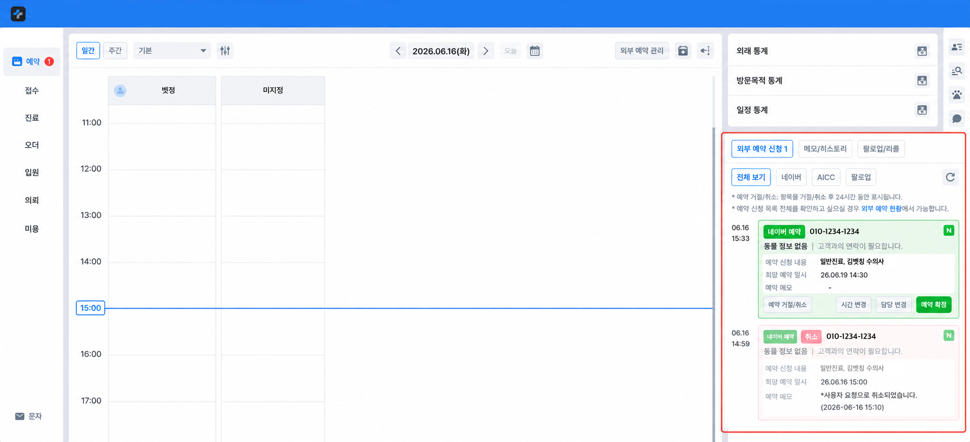The width and height of the screenshot is (970, 442).
Task: Filter by AICC reservations
Action: 826,177
